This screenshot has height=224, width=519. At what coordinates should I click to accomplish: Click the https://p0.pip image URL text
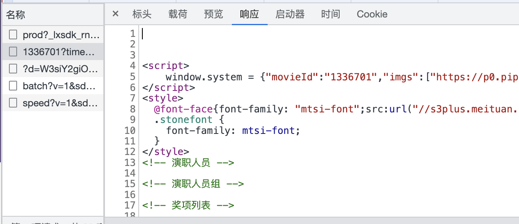tap(475, 77)
